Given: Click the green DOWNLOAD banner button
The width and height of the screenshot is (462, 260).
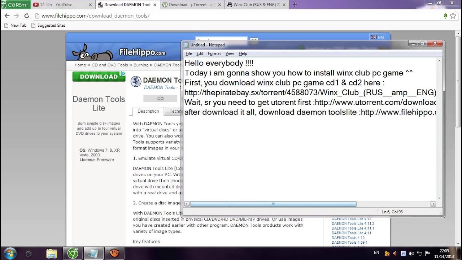Looking at the screenshot, I should click(99, 77).
